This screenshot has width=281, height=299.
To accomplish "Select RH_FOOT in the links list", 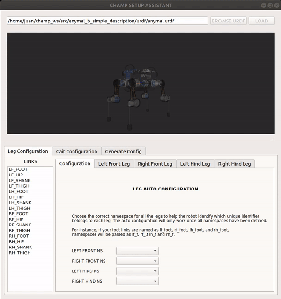I will click(x=19, y=236).
